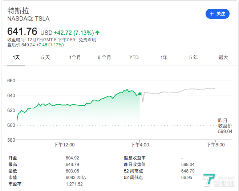
Task: Click the 昨日收盘价 599.04 chart label
Action: (x=225, y=126)
